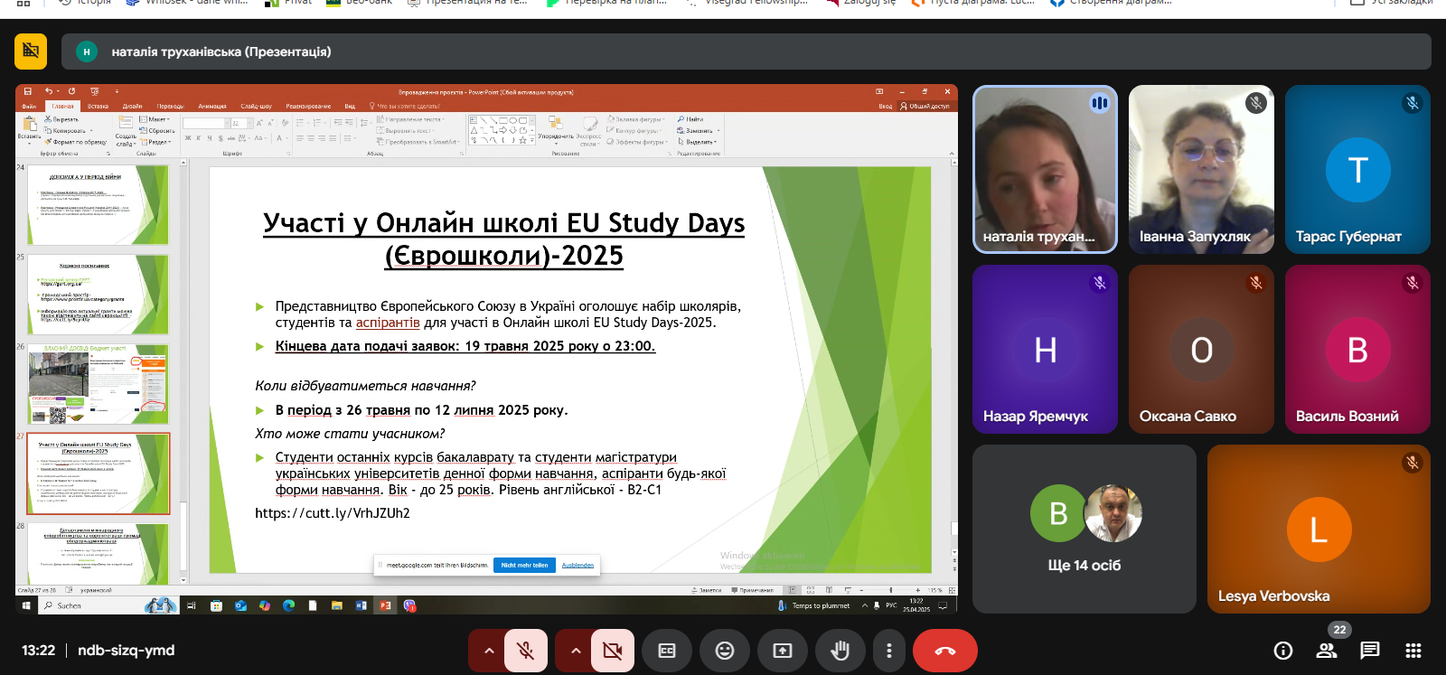Select Іванна Запухляк participant tile
This screenshot has height=675, width=1446.
tap(1201, 169)
